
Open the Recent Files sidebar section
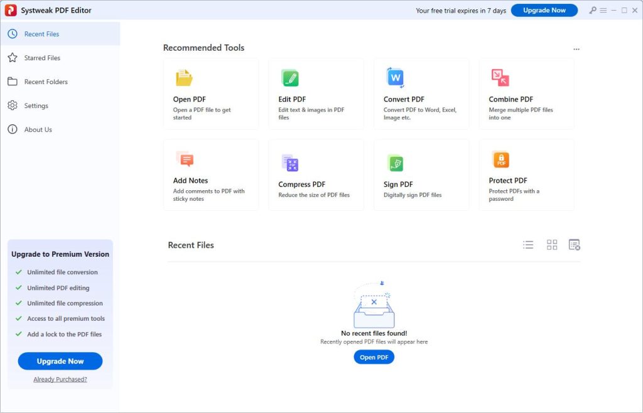click(60, 34)
